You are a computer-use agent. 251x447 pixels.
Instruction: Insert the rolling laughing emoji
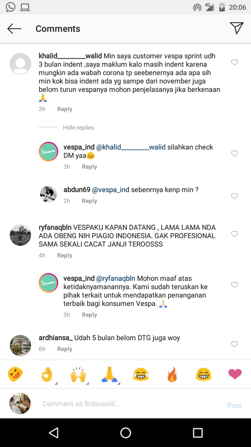tap(15, 375)
